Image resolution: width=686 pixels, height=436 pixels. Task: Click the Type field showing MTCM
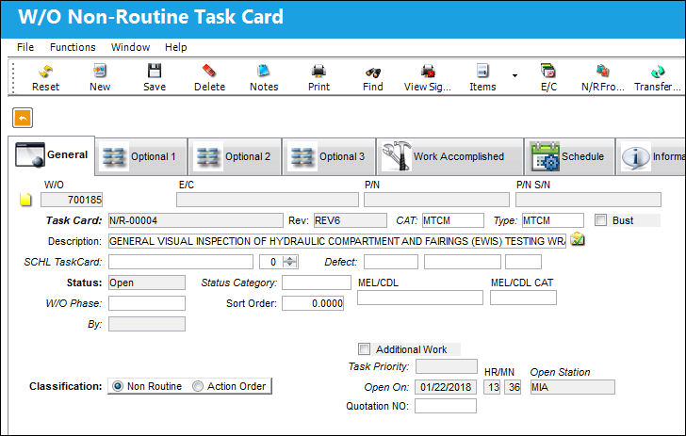click(553, 220)
